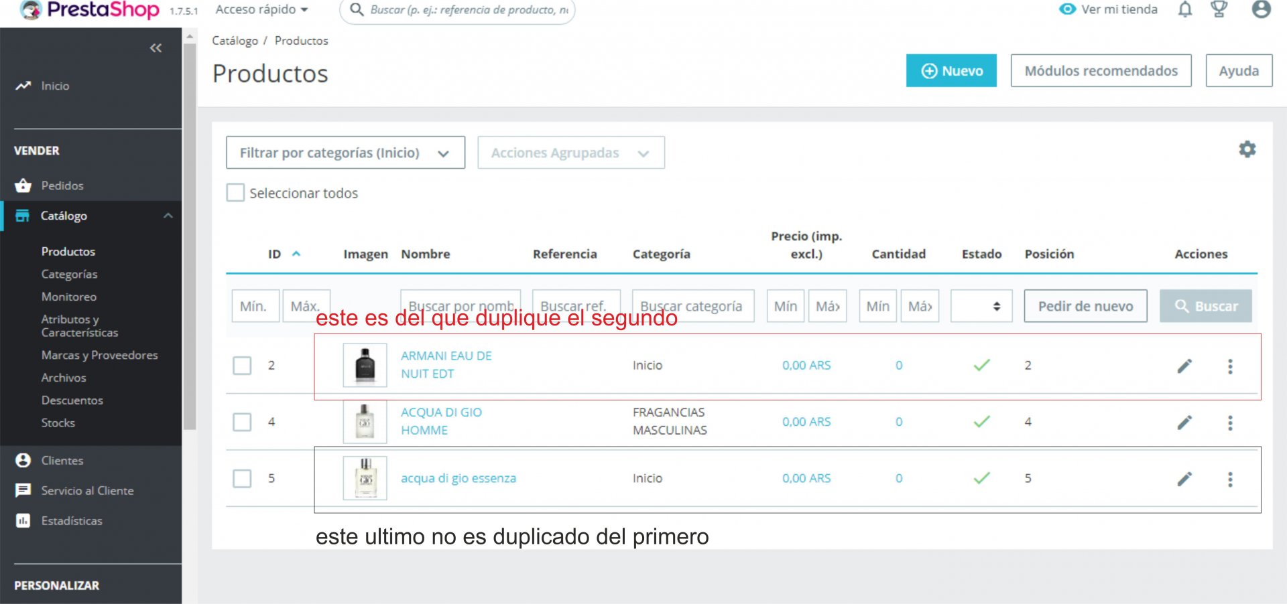Viewport: 1287px width, 604px height.
Task: Open more actions menu for ARMANI EAU DE NUIT
Action: (x=1230, y=366)
